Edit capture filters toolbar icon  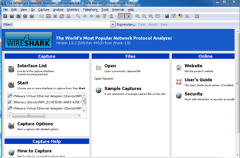point(167,16)
